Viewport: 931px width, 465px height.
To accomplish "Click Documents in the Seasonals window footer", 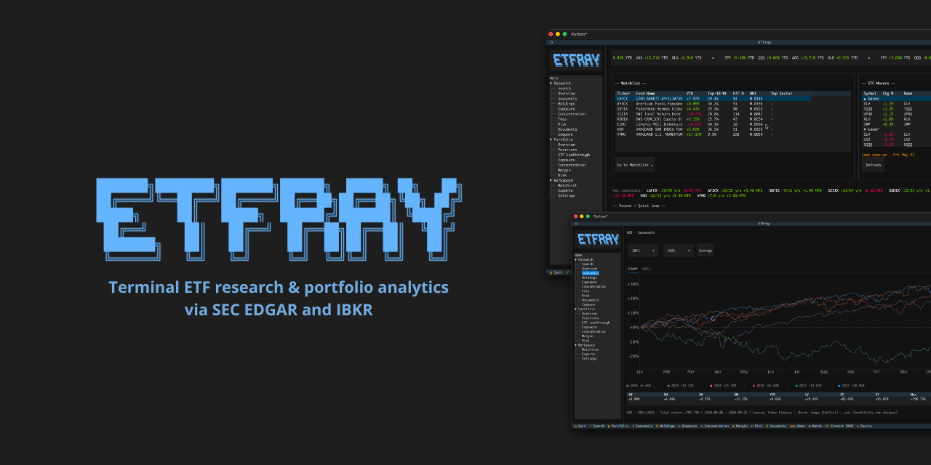I will coord(776,426).
